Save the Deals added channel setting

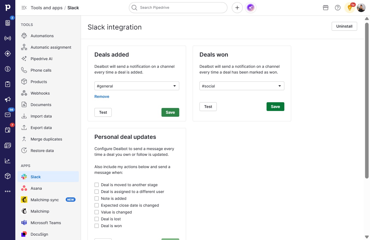click(x=170, y=112)
